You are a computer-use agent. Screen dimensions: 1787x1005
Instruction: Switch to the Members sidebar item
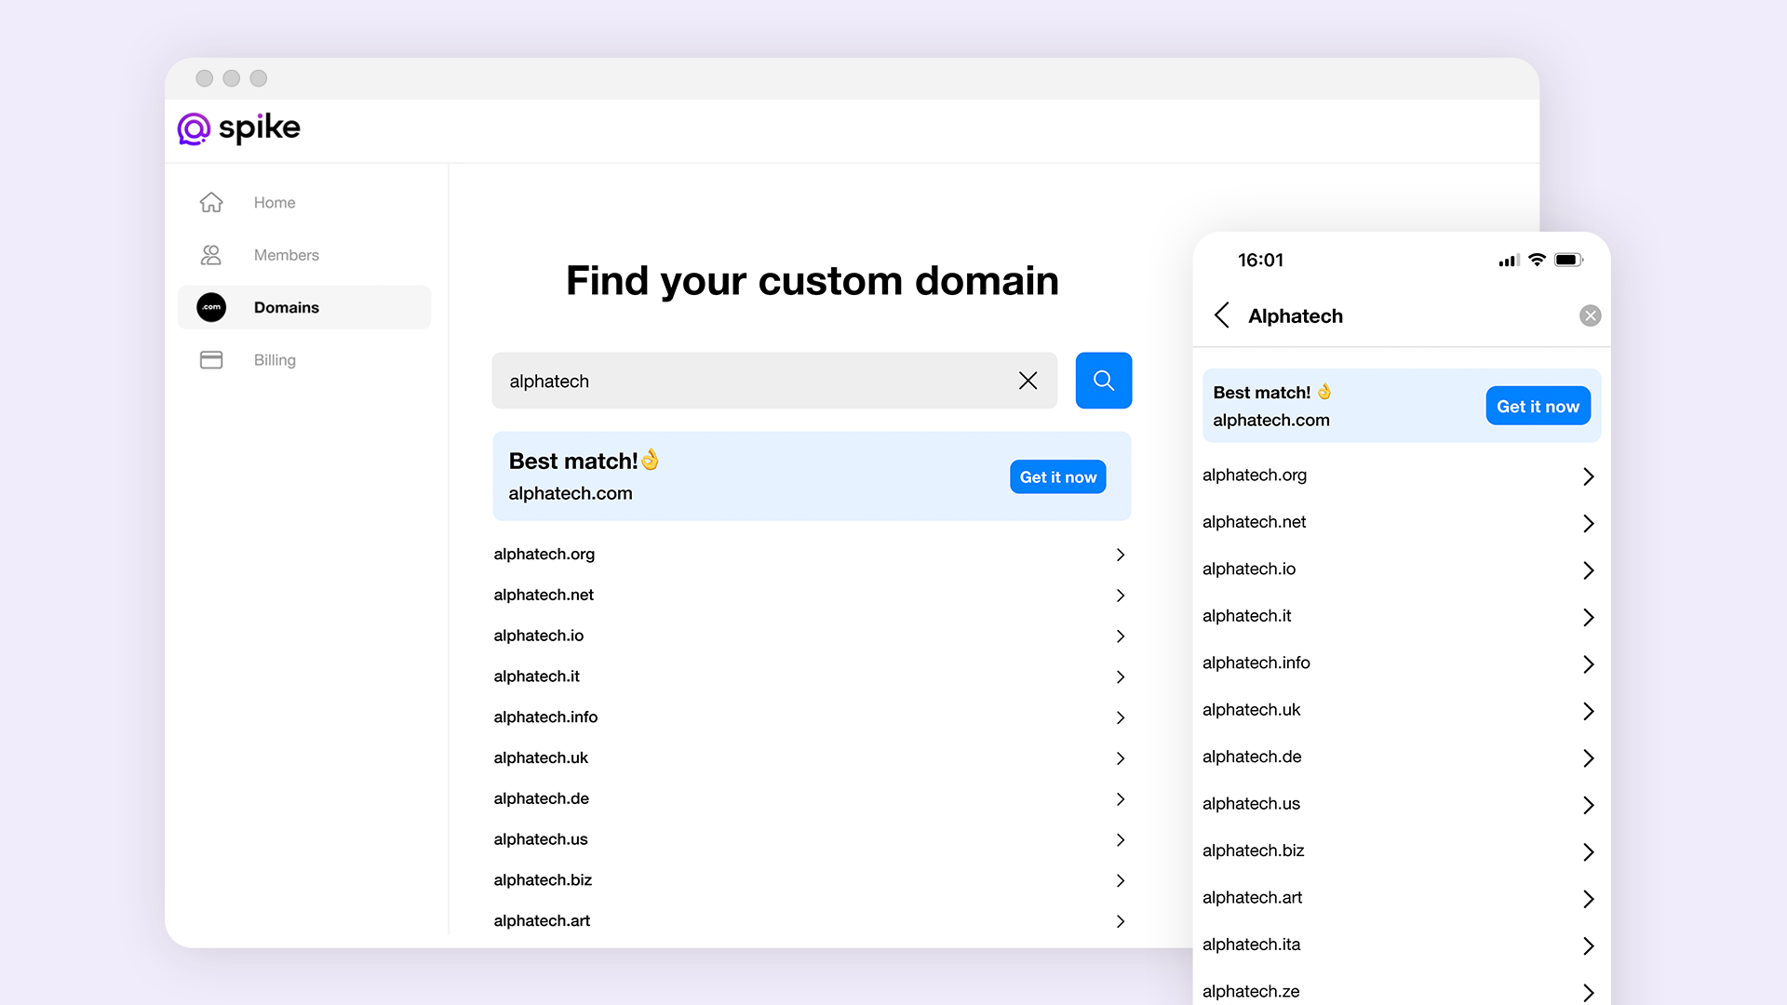click(x=286, y=255)
